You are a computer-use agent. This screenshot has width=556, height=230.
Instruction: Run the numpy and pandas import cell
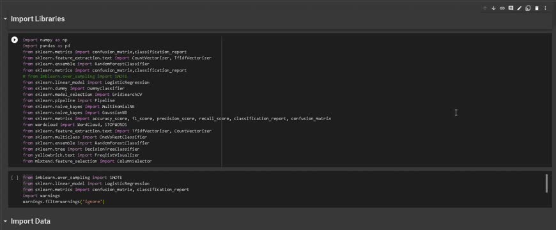point(15,40)
